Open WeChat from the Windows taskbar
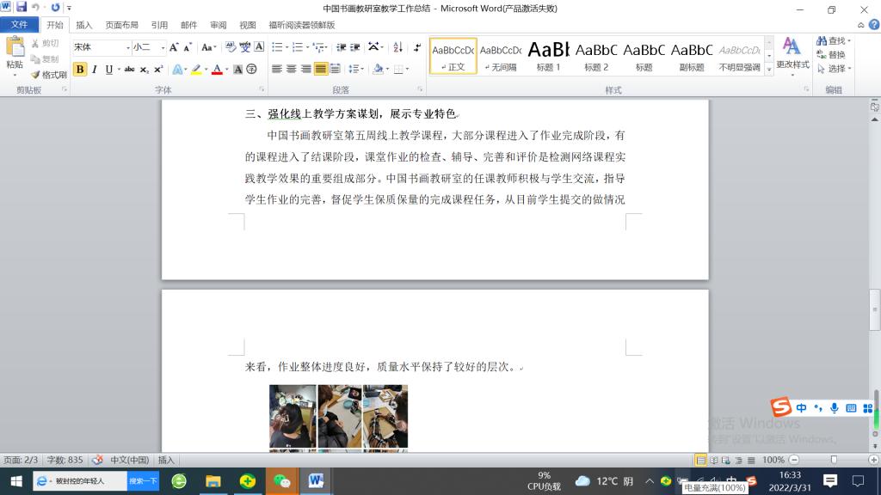Viewport: 881px width, 495px height. pos(281,480)
